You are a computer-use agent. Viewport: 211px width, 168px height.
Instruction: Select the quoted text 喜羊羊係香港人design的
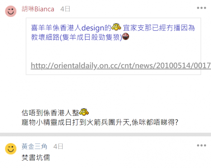click(71, 28)
